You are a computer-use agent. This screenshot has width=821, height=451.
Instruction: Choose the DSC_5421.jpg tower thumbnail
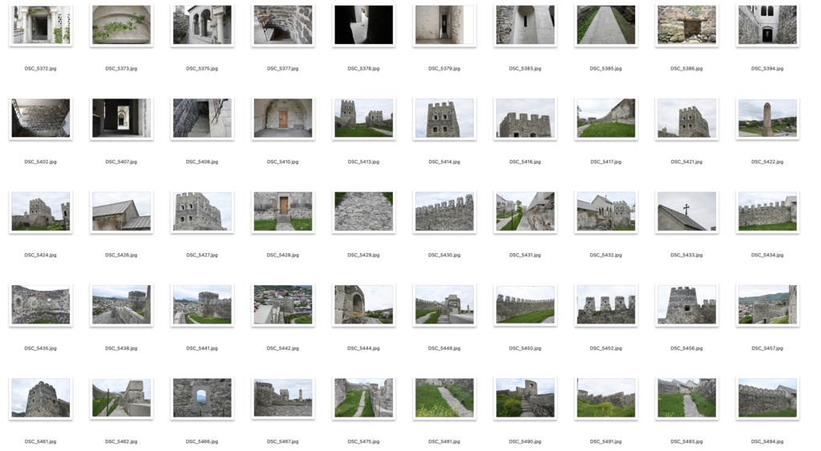(x=686, y=119)
